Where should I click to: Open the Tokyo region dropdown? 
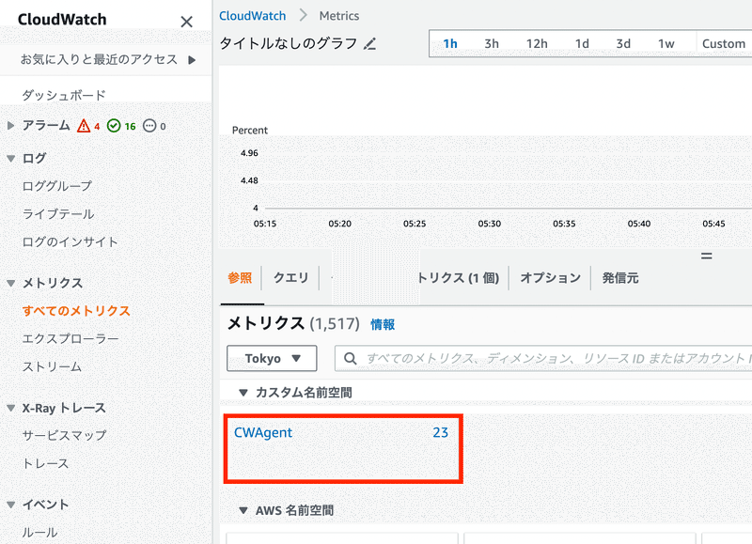tap(272, 358)
